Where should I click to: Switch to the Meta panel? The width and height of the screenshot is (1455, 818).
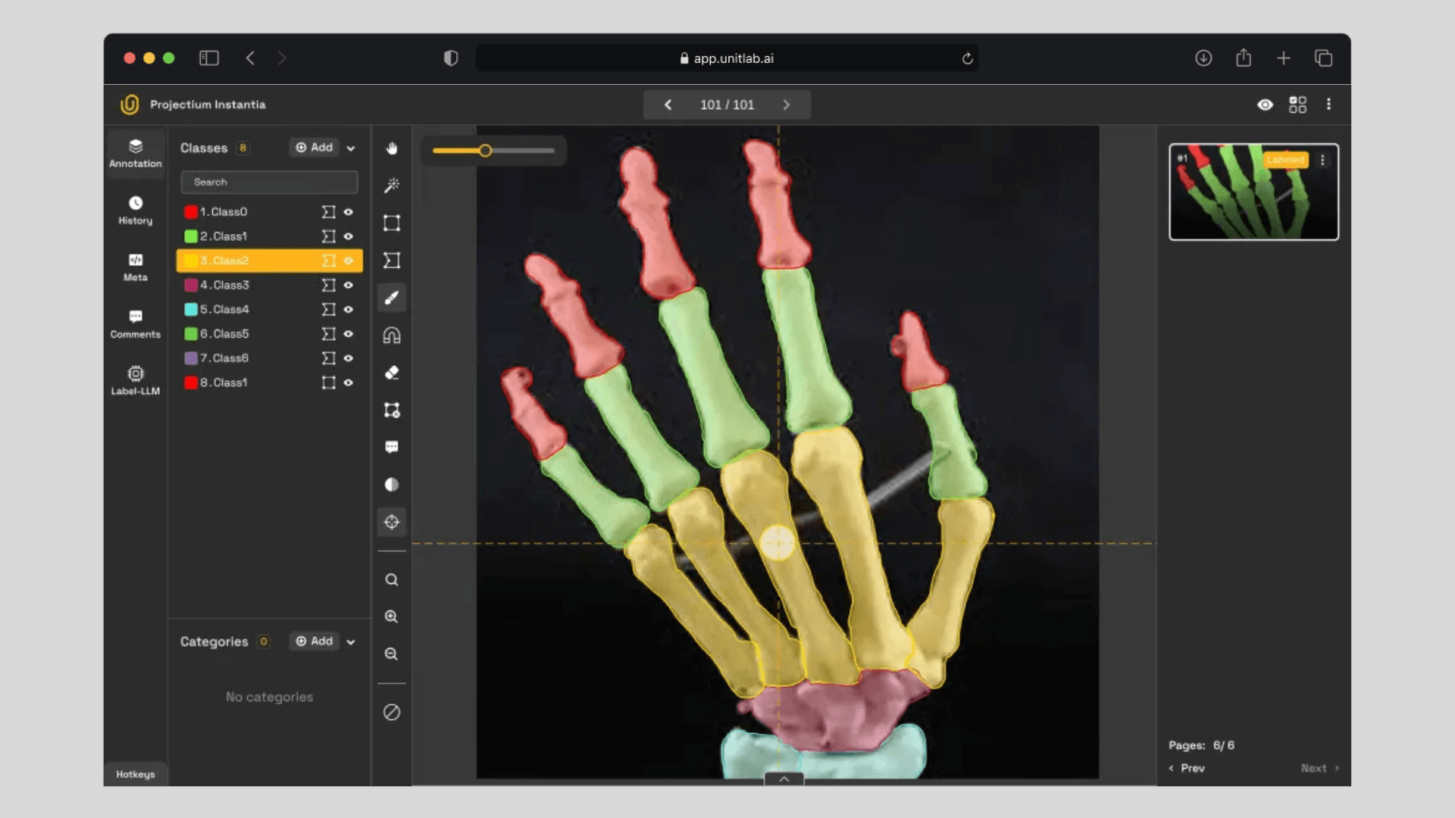135,267
